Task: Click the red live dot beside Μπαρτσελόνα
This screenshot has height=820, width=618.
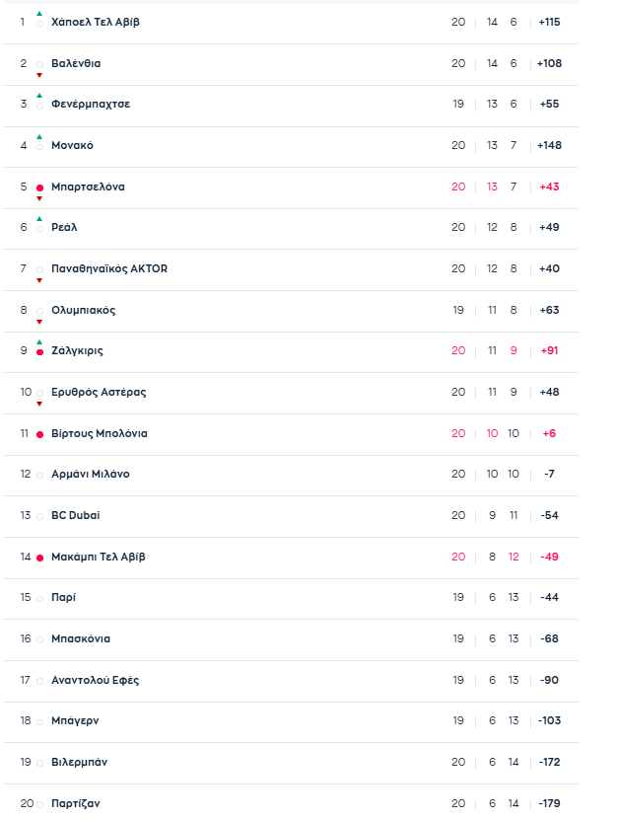Action: [39, 187]
